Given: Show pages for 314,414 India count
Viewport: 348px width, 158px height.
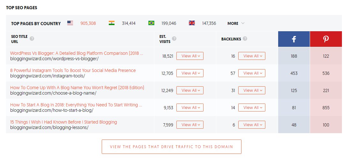Looking at the screenshot, I should pyautogui.click(x=129, y=23).
